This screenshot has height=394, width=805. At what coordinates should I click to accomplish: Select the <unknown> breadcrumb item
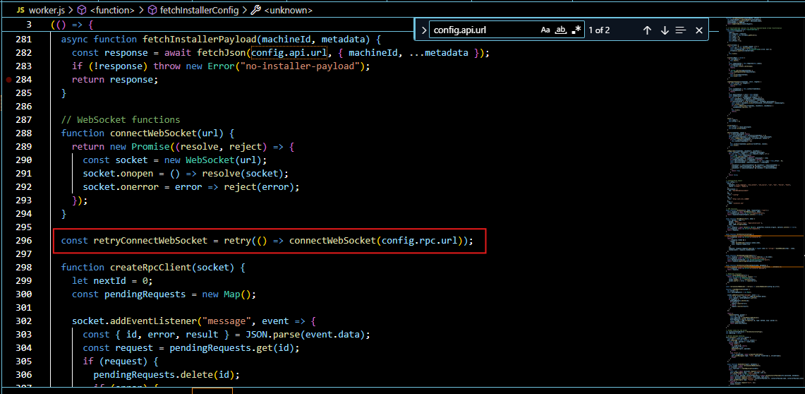pos(288,11)
